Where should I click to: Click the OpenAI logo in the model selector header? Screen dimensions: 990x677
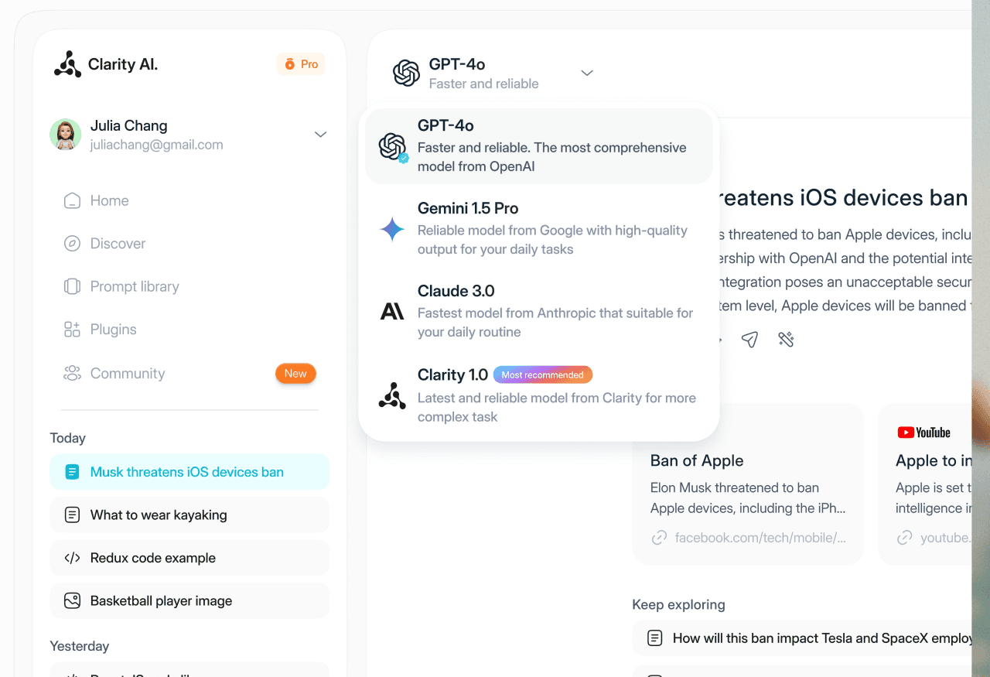pyautogui.click(x=407, y=74)
